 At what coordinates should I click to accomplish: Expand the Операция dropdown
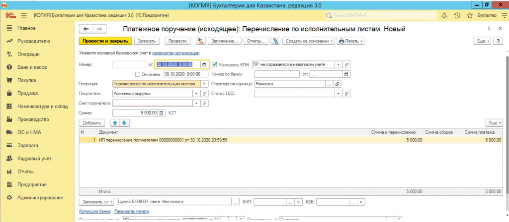click(204, 84)
